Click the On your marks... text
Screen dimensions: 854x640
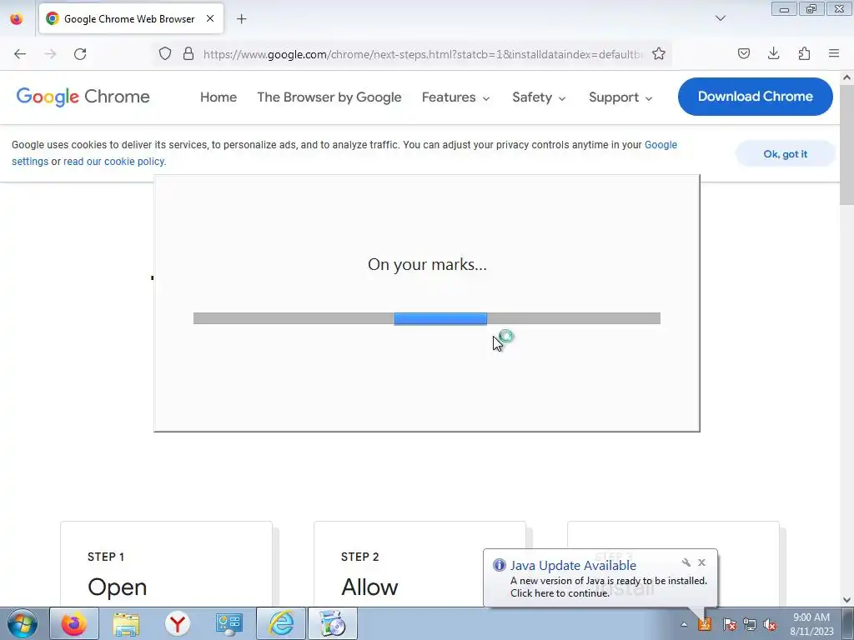[427, 264]
